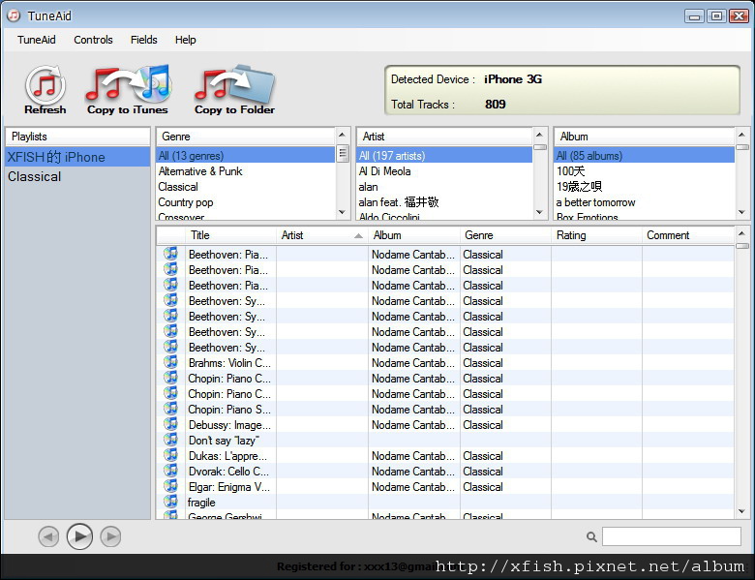
Task: Select Classical in the Genre list
Action: coord(246,187)
